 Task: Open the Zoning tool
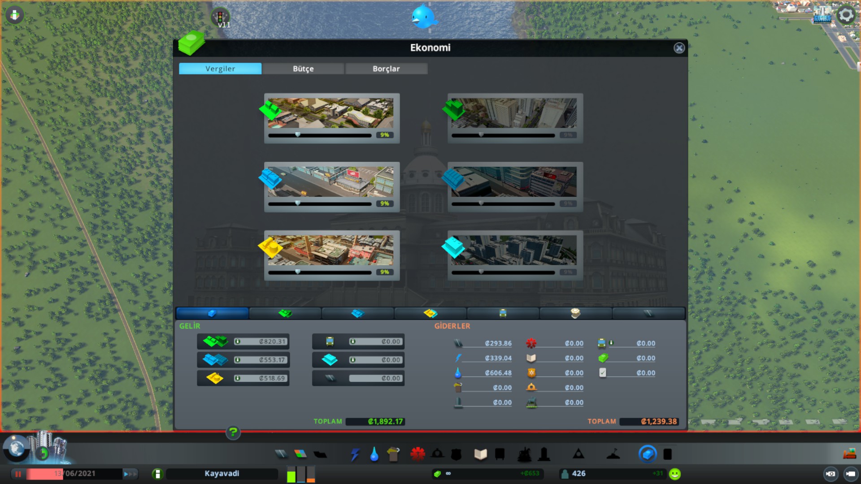point(300,454)
